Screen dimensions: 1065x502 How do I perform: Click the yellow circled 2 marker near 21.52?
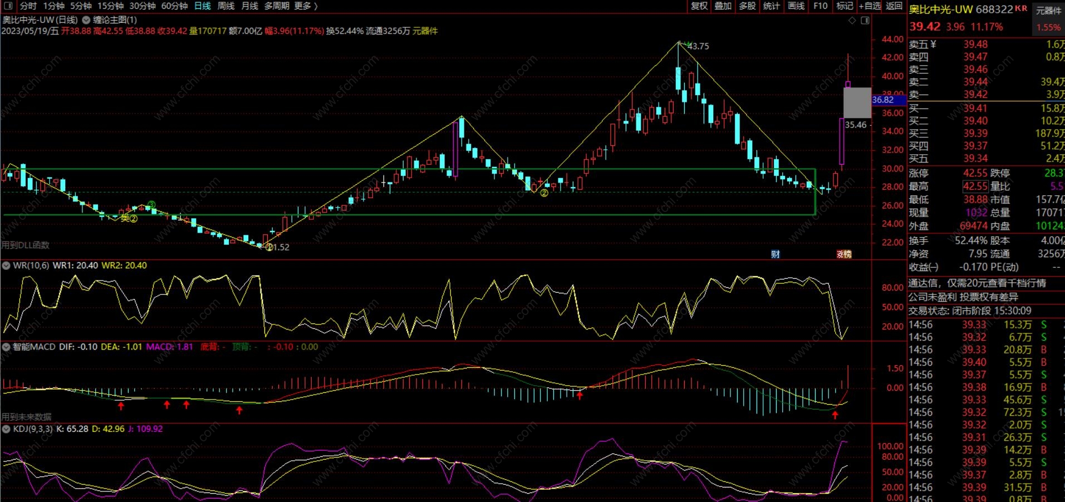[269, 247]
